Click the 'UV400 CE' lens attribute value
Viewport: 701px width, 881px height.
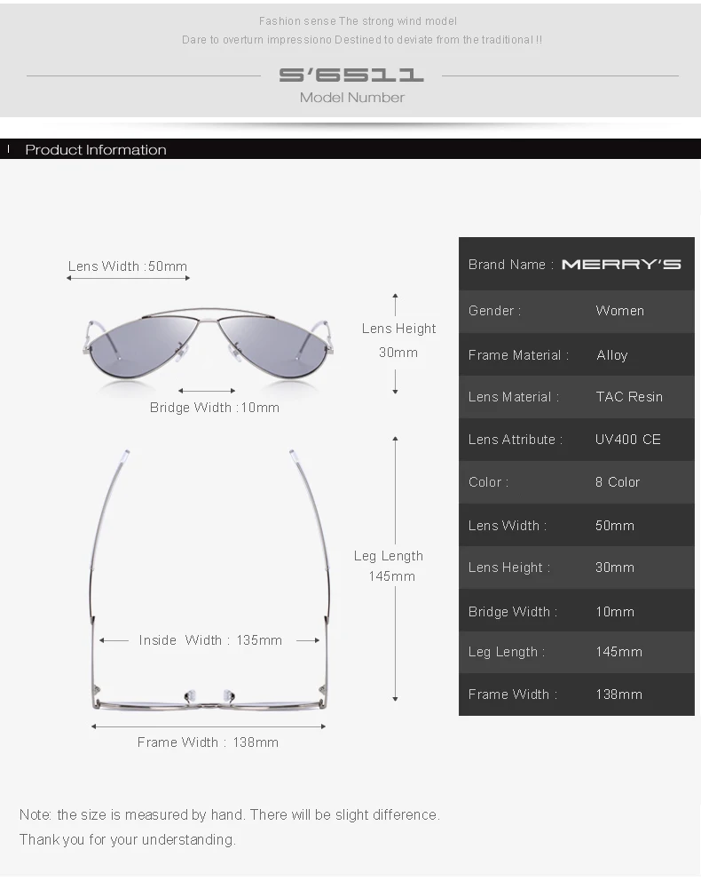tap(628, 440)
